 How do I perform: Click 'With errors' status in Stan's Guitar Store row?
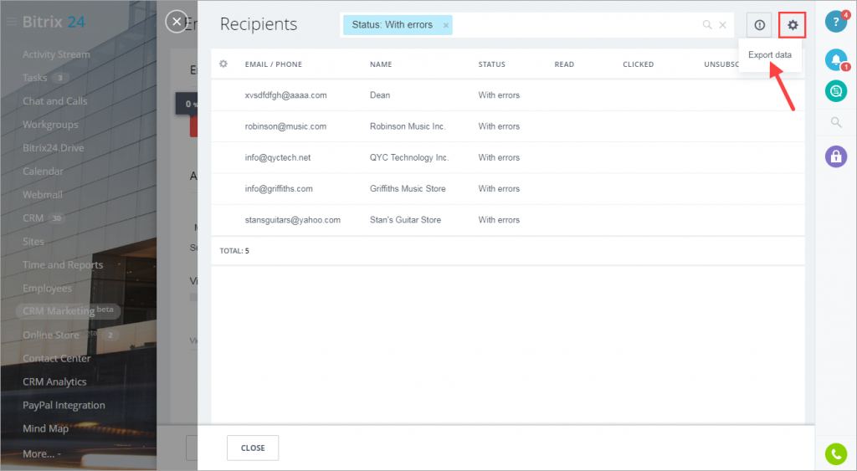coord(499,220)
